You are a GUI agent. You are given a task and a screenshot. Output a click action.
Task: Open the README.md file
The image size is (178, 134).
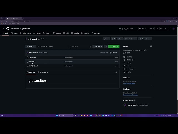[x=33, y=66]
